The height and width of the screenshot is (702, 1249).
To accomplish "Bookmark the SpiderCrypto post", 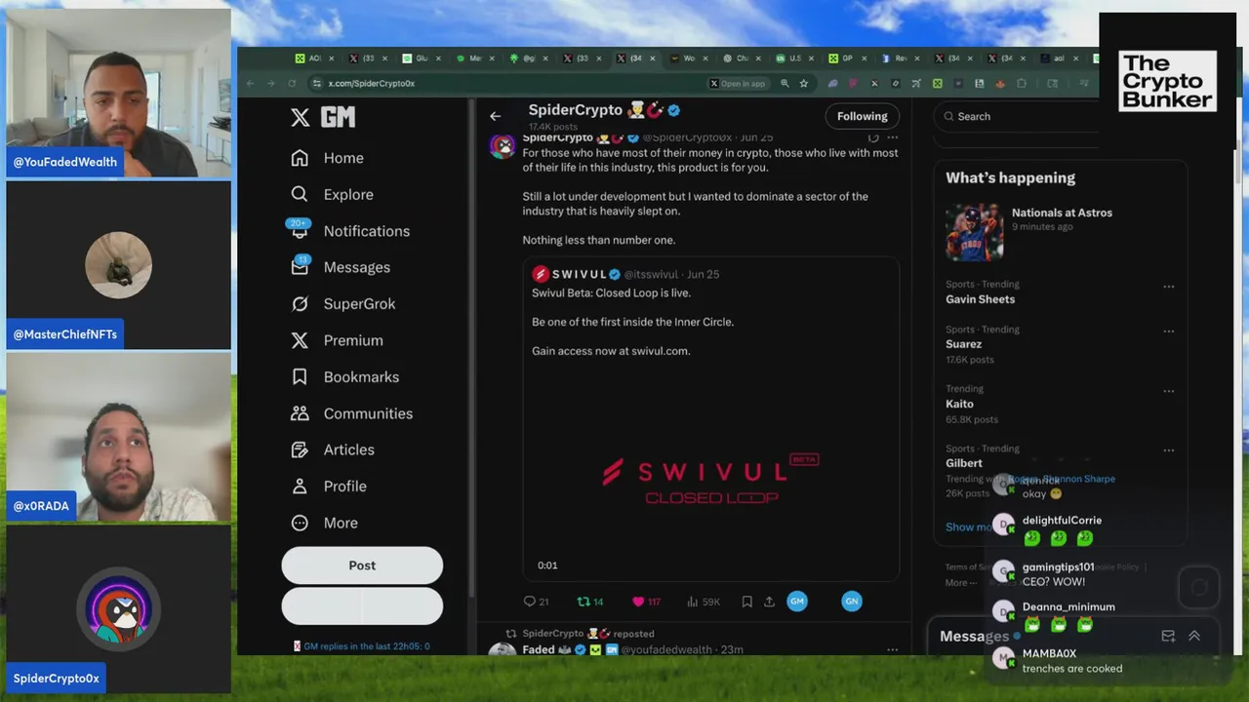I will point(746,602).
